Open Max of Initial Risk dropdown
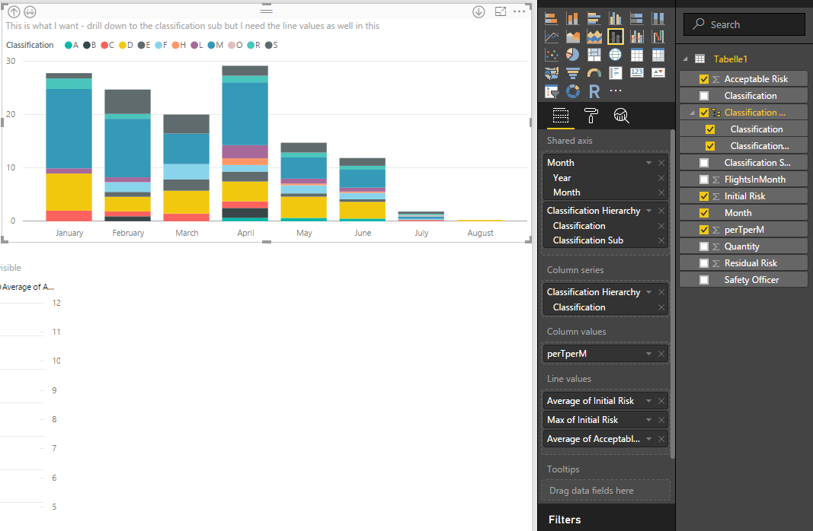Screen dimensions: 813x531 click(648, 420)
